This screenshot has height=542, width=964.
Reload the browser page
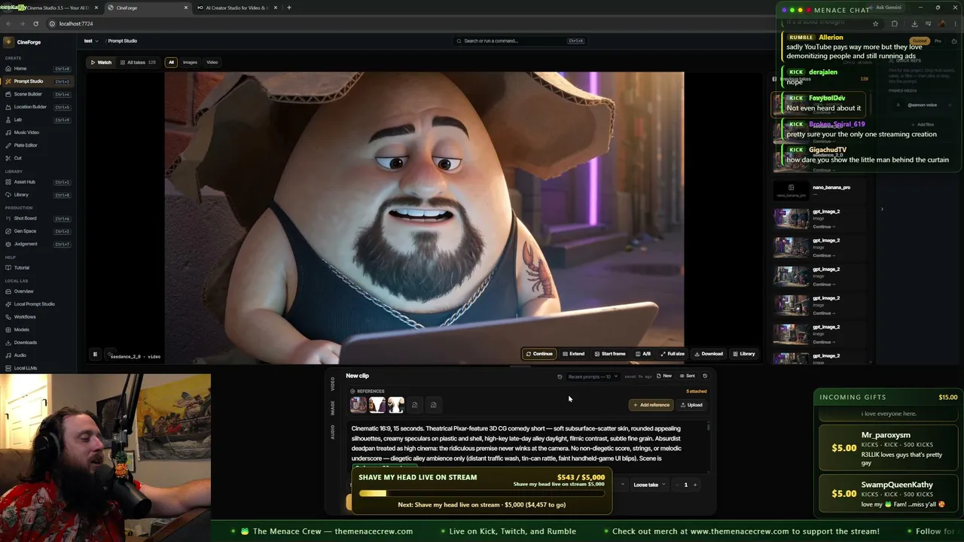pos(35,23)
